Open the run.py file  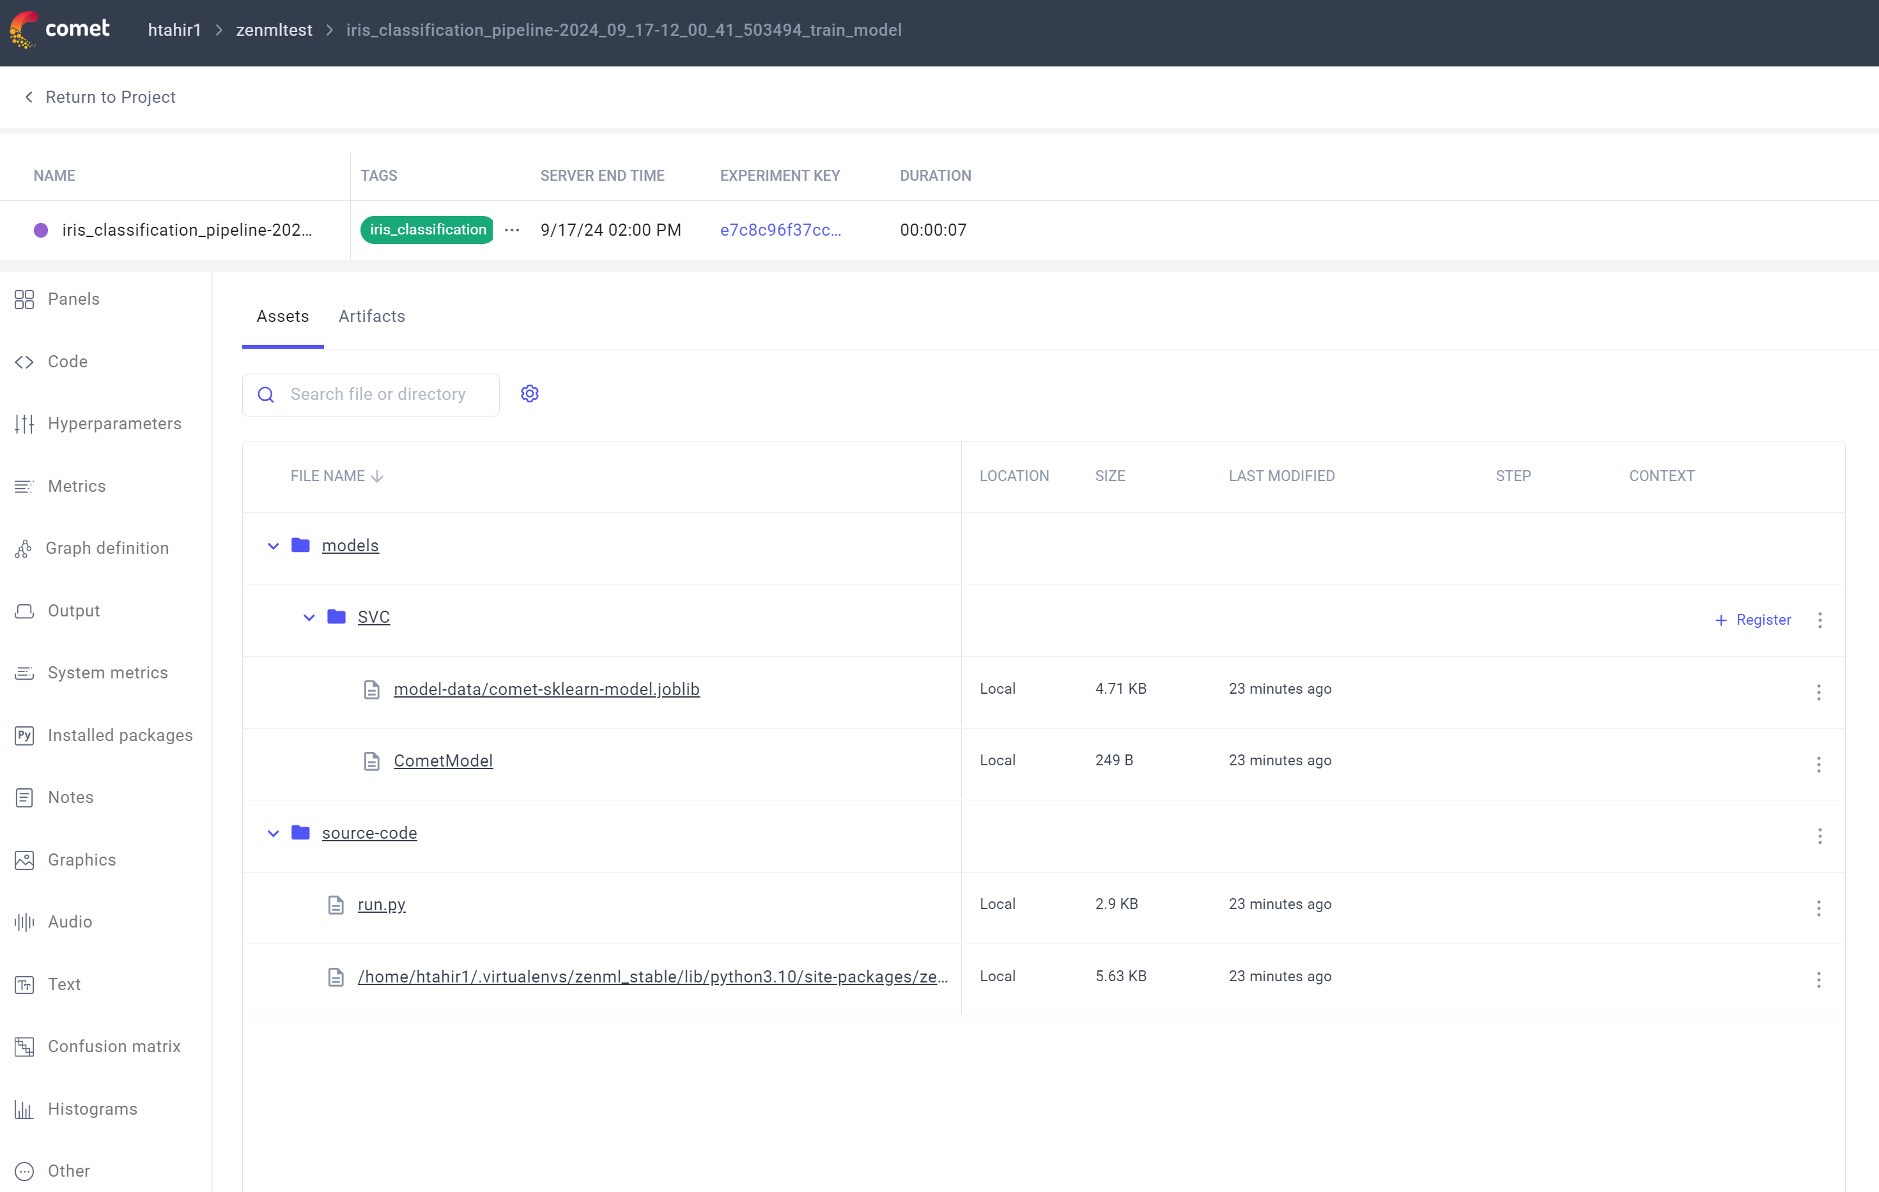pos(382,905)
